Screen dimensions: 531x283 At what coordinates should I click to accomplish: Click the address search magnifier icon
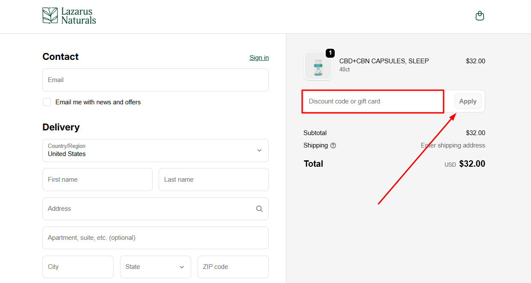pyautogui.click(x=259, y=209)
